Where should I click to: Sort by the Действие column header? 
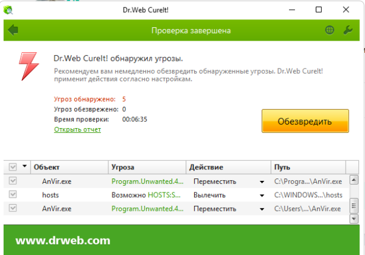pos(228,167)
